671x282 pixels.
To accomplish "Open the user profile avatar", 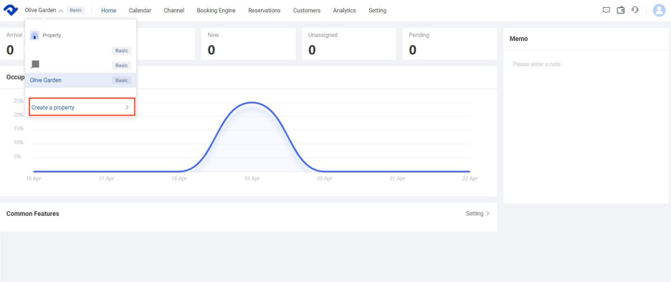I will pyautogui.click(x=659, y=10).
